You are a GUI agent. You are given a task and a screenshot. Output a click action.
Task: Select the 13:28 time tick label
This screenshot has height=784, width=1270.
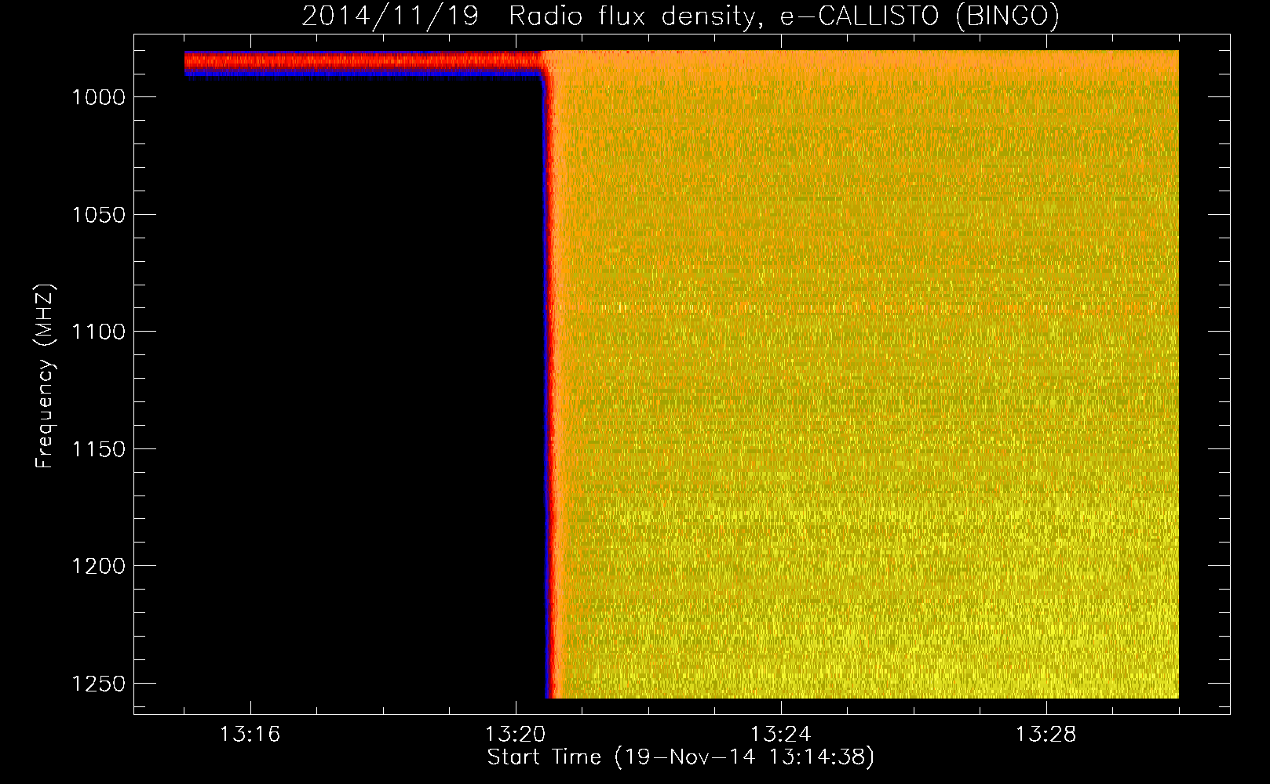1046,735
